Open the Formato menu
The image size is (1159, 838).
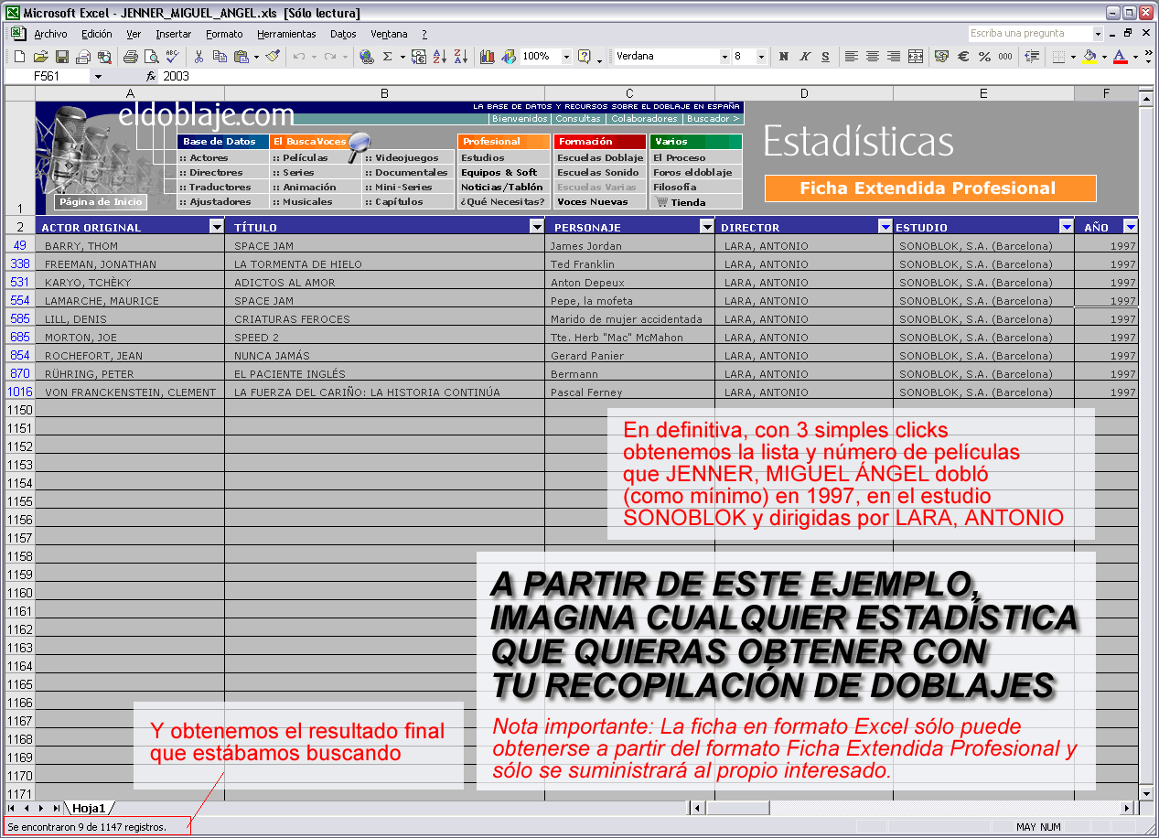point(224,34)
